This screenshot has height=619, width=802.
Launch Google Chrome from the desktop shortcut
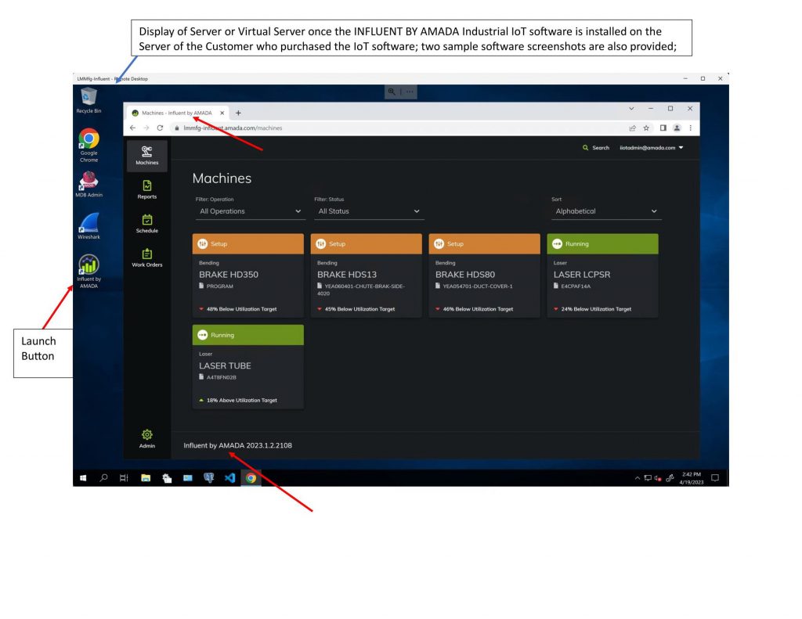[89, 146]
